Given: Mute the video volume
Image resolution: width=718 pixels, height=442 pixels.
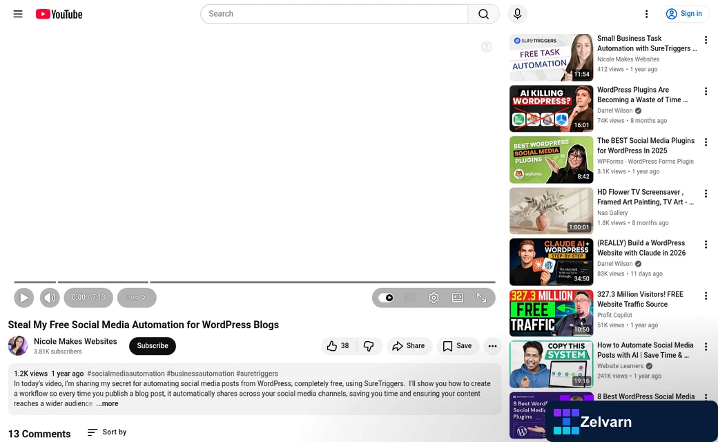Looking at the screenshot, I should pos(50,298).
